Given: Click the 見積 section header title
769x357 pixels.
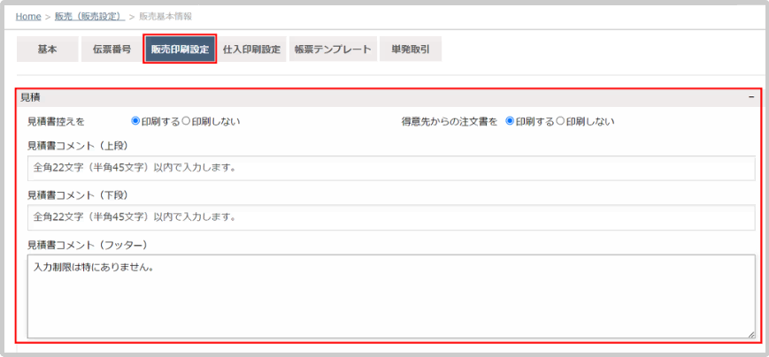Looking at the screenshot, I should (31, 97).
